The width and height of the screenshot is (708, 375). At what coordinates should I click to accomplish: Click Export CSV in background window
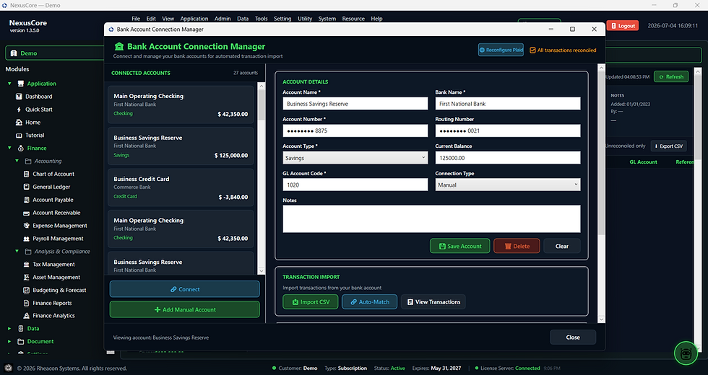[x=668, y=146]
